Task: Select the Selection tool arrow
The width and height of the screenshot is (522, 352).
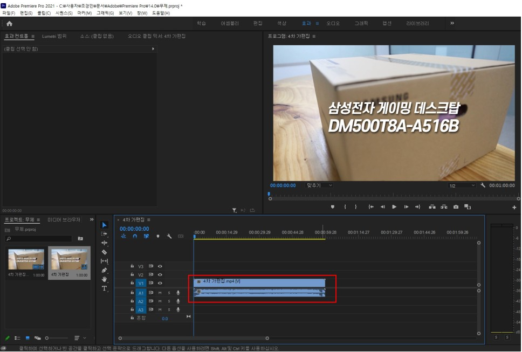Action: 104,225
